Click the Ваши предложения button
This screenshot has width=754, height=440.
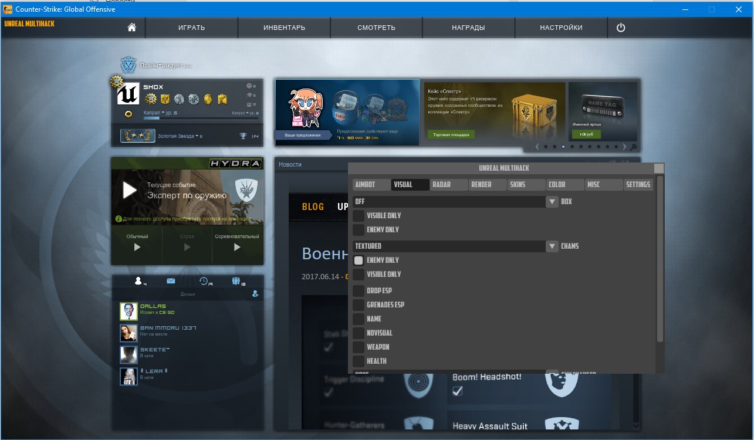pos(303,135)
